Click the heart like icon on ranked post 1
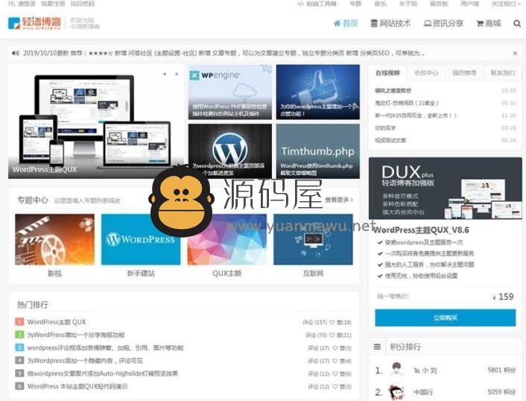 point(332,322)
